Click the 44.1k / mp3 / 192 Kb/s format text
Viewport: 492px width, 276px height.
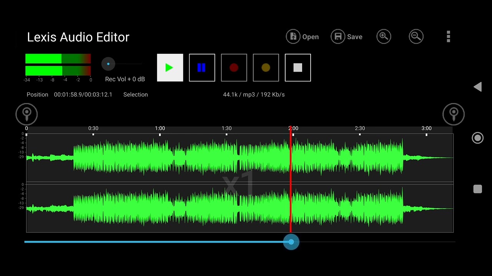tap(254, 95)
